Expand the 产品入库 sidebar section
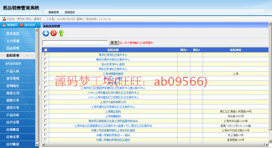The width and height of the screenshot is (272, 148). click(13, 71)
